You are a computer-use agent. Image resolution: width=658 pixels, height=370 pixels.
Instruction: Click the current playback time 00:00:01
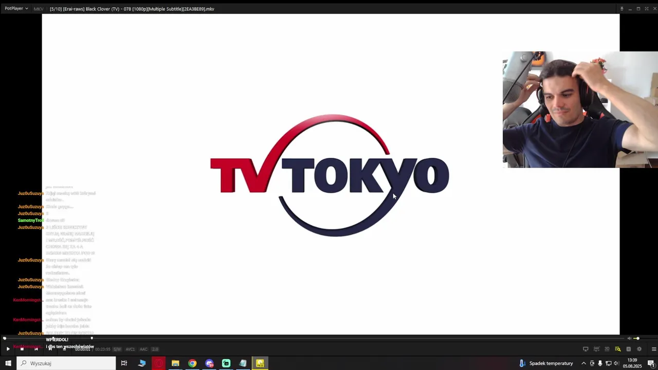(83, 349)
